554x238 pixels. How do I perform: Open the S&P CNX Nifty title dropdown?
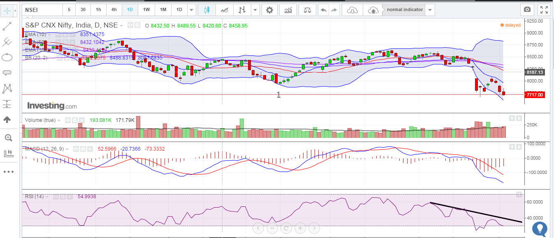tap(121, 25)
